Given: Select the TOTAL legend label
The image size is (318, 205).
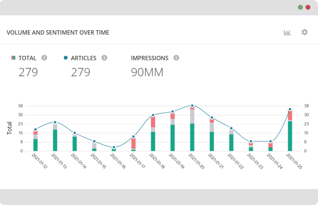Looking at the screenshot, I should pyautogui.click(x=27, y=58).
